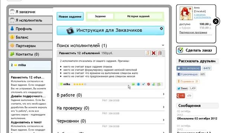Open the Контакты (0) sidebar item
Image resolution: width=238 pixels, height=133 pixels.
30,54
